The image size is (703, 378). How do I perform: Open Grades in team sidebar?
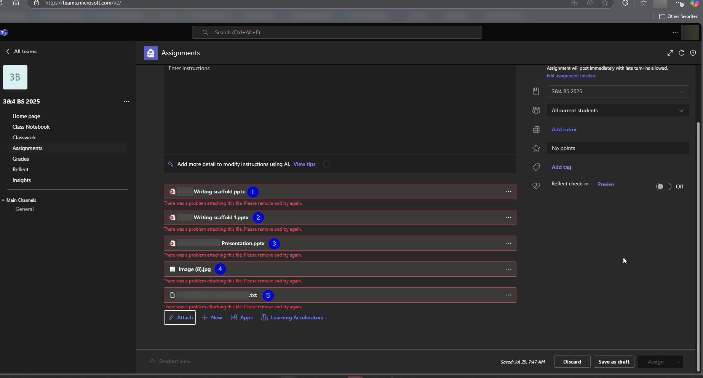pos(21,159)
